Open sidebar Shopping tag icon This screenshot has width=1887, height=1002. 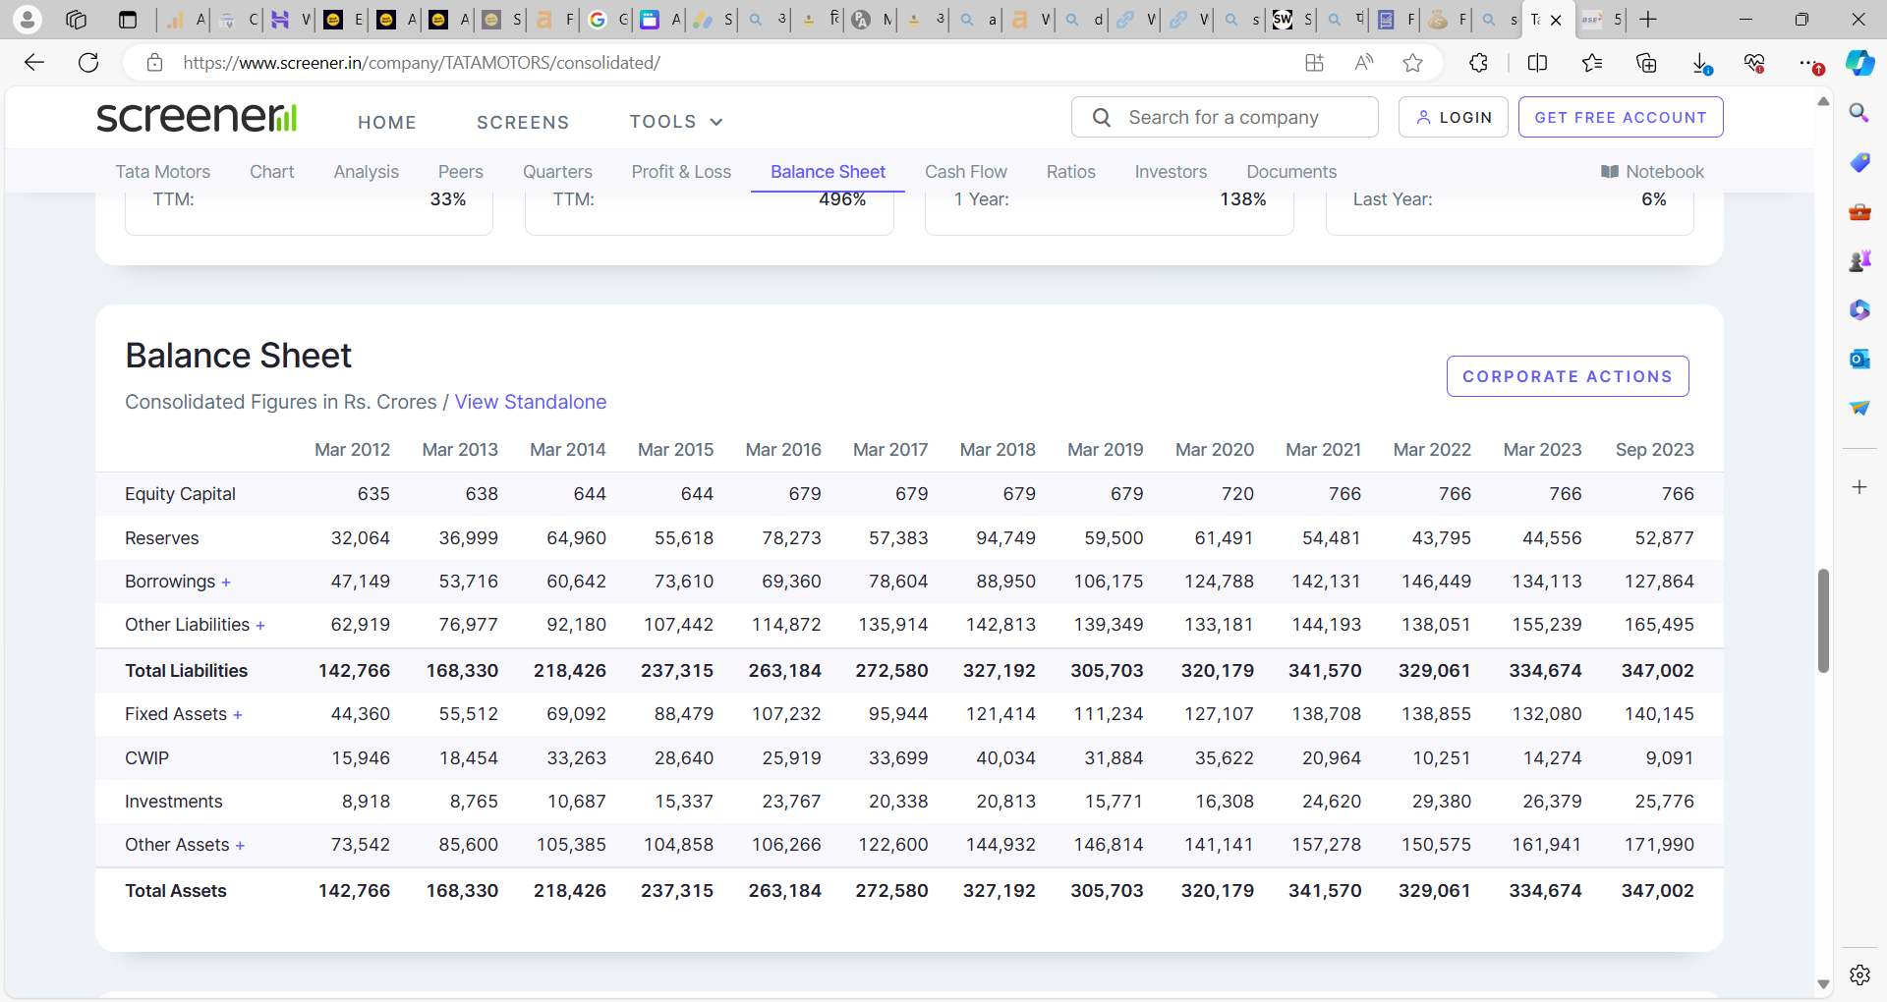pyautogui.click(x=1859, y=162)
